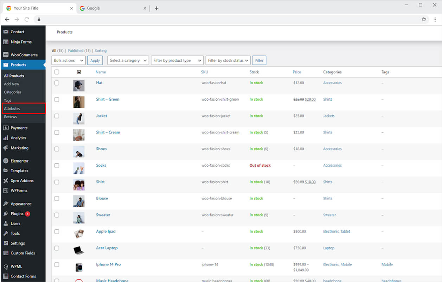Screen dimensions: 442x282
Task: Open the Chrome three-dot menu
Action: [x=435, y=19]
